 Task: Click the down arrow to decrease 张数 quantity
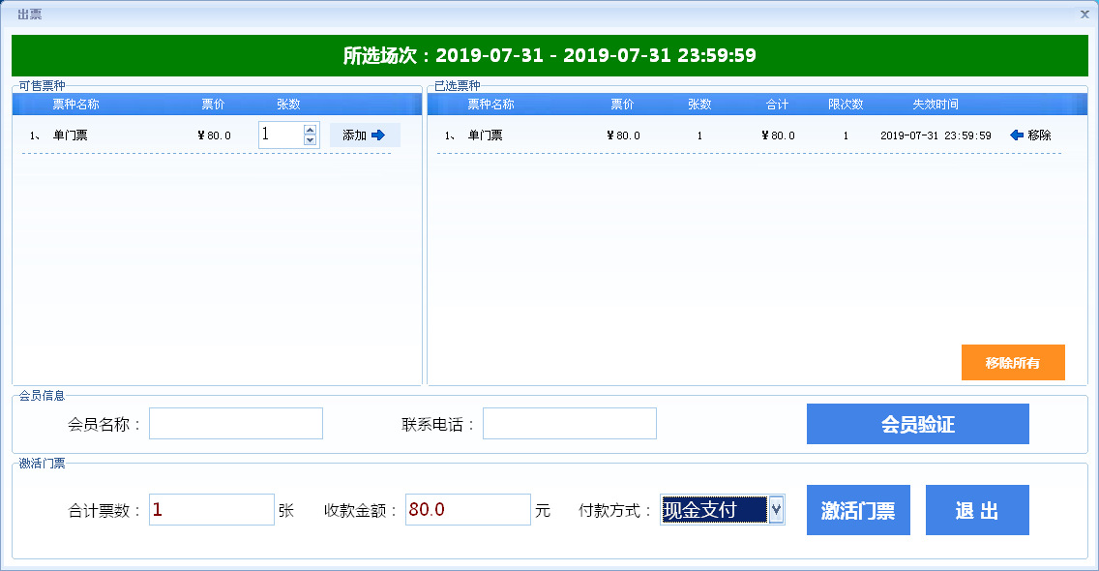(x=310, y=140)
